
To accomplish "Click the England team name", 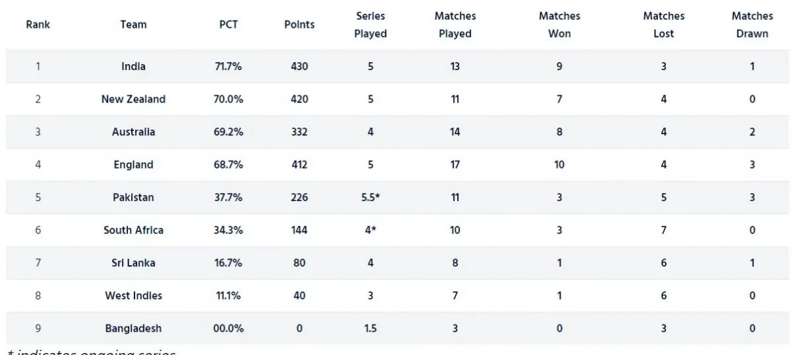I will (133, 165).
